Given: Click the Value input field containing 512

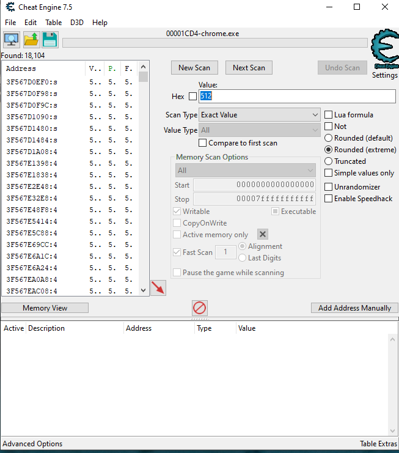Looking at the screenshot, I should [297, 96].
